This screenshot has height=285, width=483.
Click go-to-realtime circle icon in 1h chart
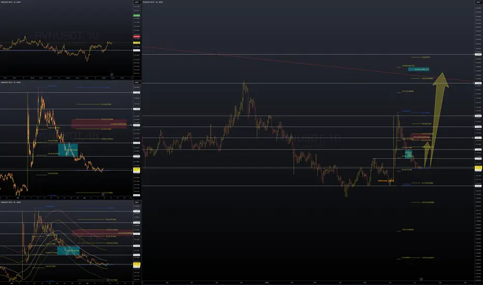pos(103,194)
